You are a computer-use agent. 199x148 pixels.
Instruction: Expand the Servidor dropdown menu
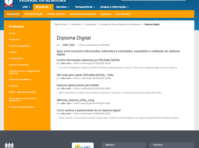(x=63, y=7)
